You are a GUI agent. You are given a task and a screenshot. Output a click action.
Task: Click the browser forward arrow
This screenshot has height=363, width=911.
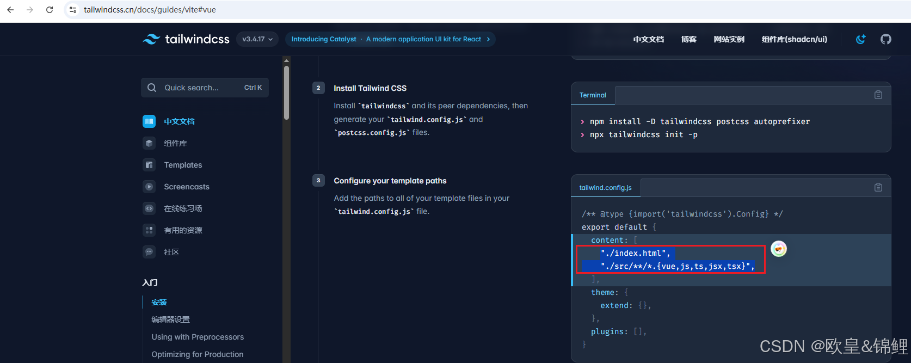tap(30, 10)
